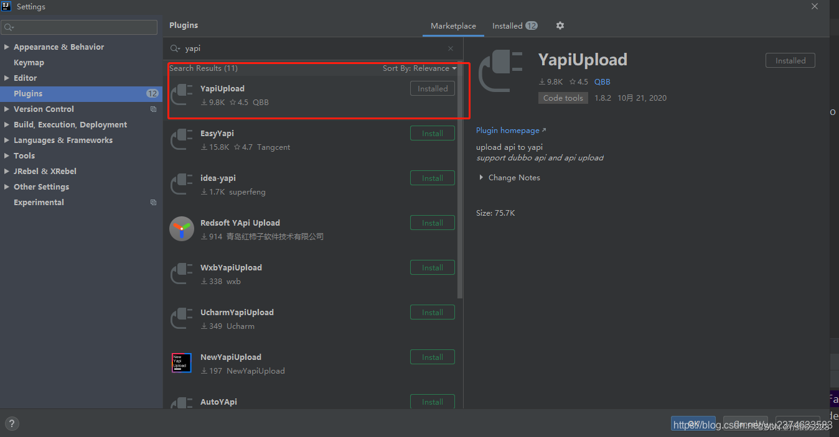839x437 pixels.
Task: Click the settings search field
Action: pos(79,27)
